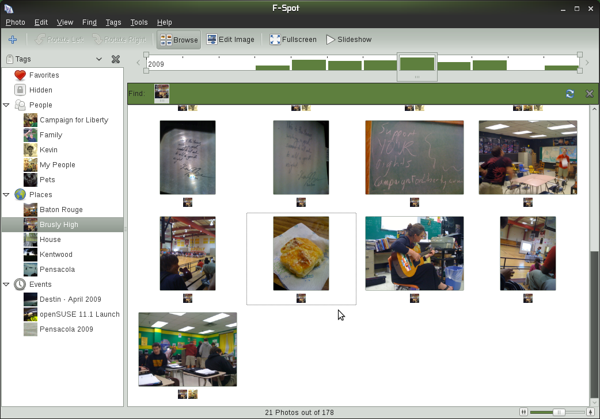
Task: Click the Import photos plus icon
Action: pos(13,40)
